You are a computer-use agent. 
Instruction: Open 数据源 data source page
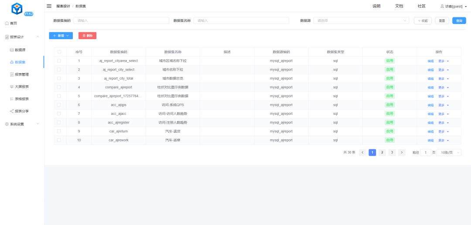click(x=20, y=50)
